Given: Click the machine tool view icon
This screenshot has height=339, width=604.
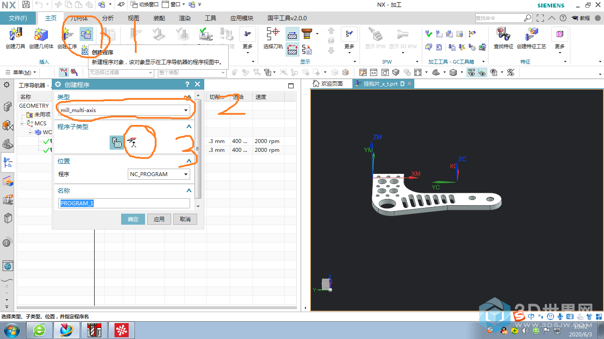Looking at the screenshot, I should (74, 72).
